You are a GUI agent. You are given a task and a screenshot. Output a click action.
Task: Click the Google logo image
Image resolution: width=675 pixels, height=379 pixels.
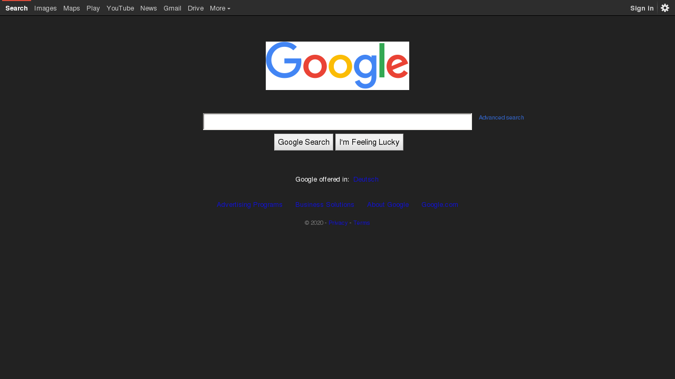point(337,66)
